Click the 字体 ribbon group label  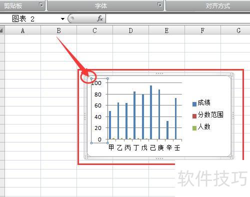(101, 6)
